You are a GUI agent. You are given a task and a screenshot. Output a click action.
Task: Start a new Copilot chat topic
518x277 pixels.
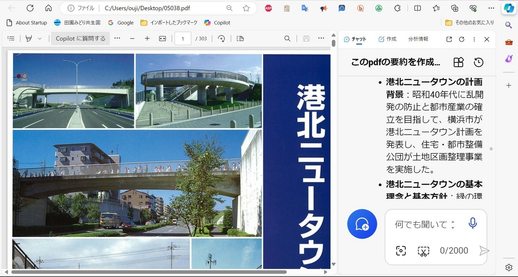tap(362, 224)
